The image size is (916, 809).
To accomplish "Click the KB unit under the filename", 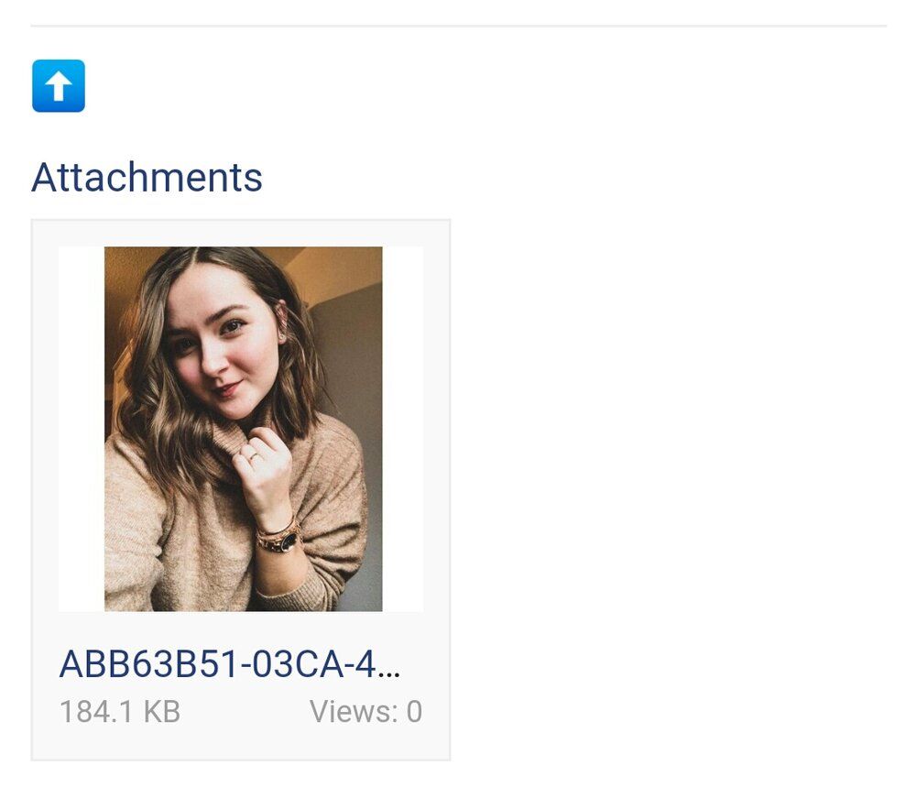I will coord(162,712).
